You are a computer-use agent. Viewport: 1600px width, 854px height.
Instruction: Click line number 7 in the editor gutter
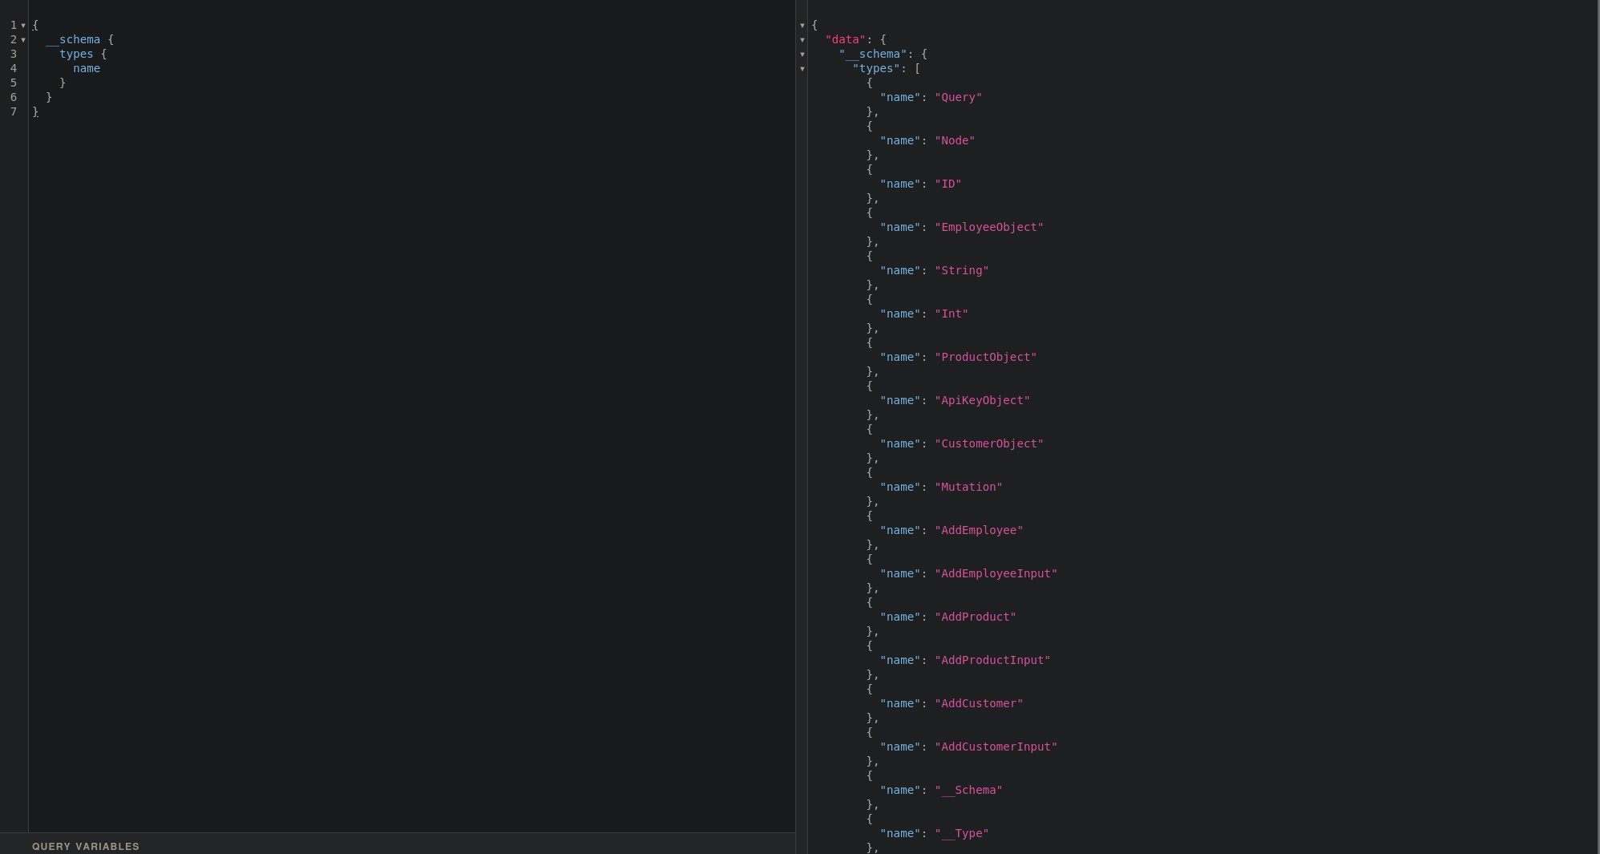14,111
